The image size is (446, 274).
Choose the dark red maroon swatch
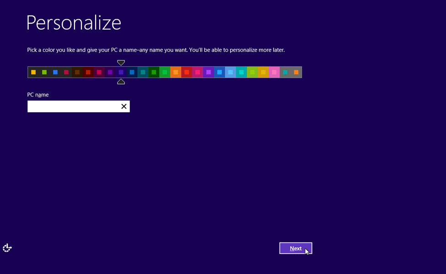pos(88,72)
